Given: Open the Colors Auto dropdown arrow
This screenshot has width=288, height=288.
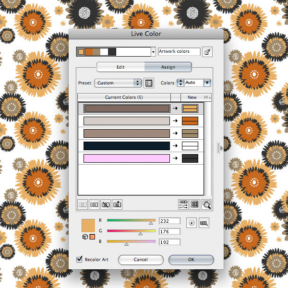Looking at the screenshot, I should tap(207, 83).
